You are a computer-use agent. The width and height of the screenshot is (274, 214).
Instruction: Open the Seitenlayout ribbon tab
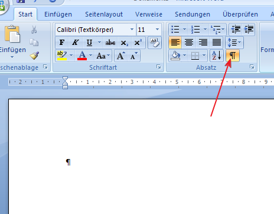[104, 14]
